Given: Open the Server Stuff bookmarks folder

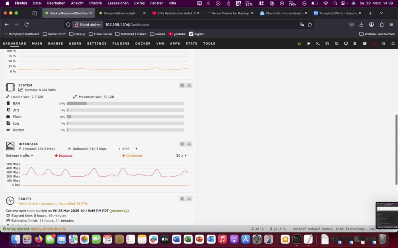Looking at the screenshot, I should tap(54, 34).
